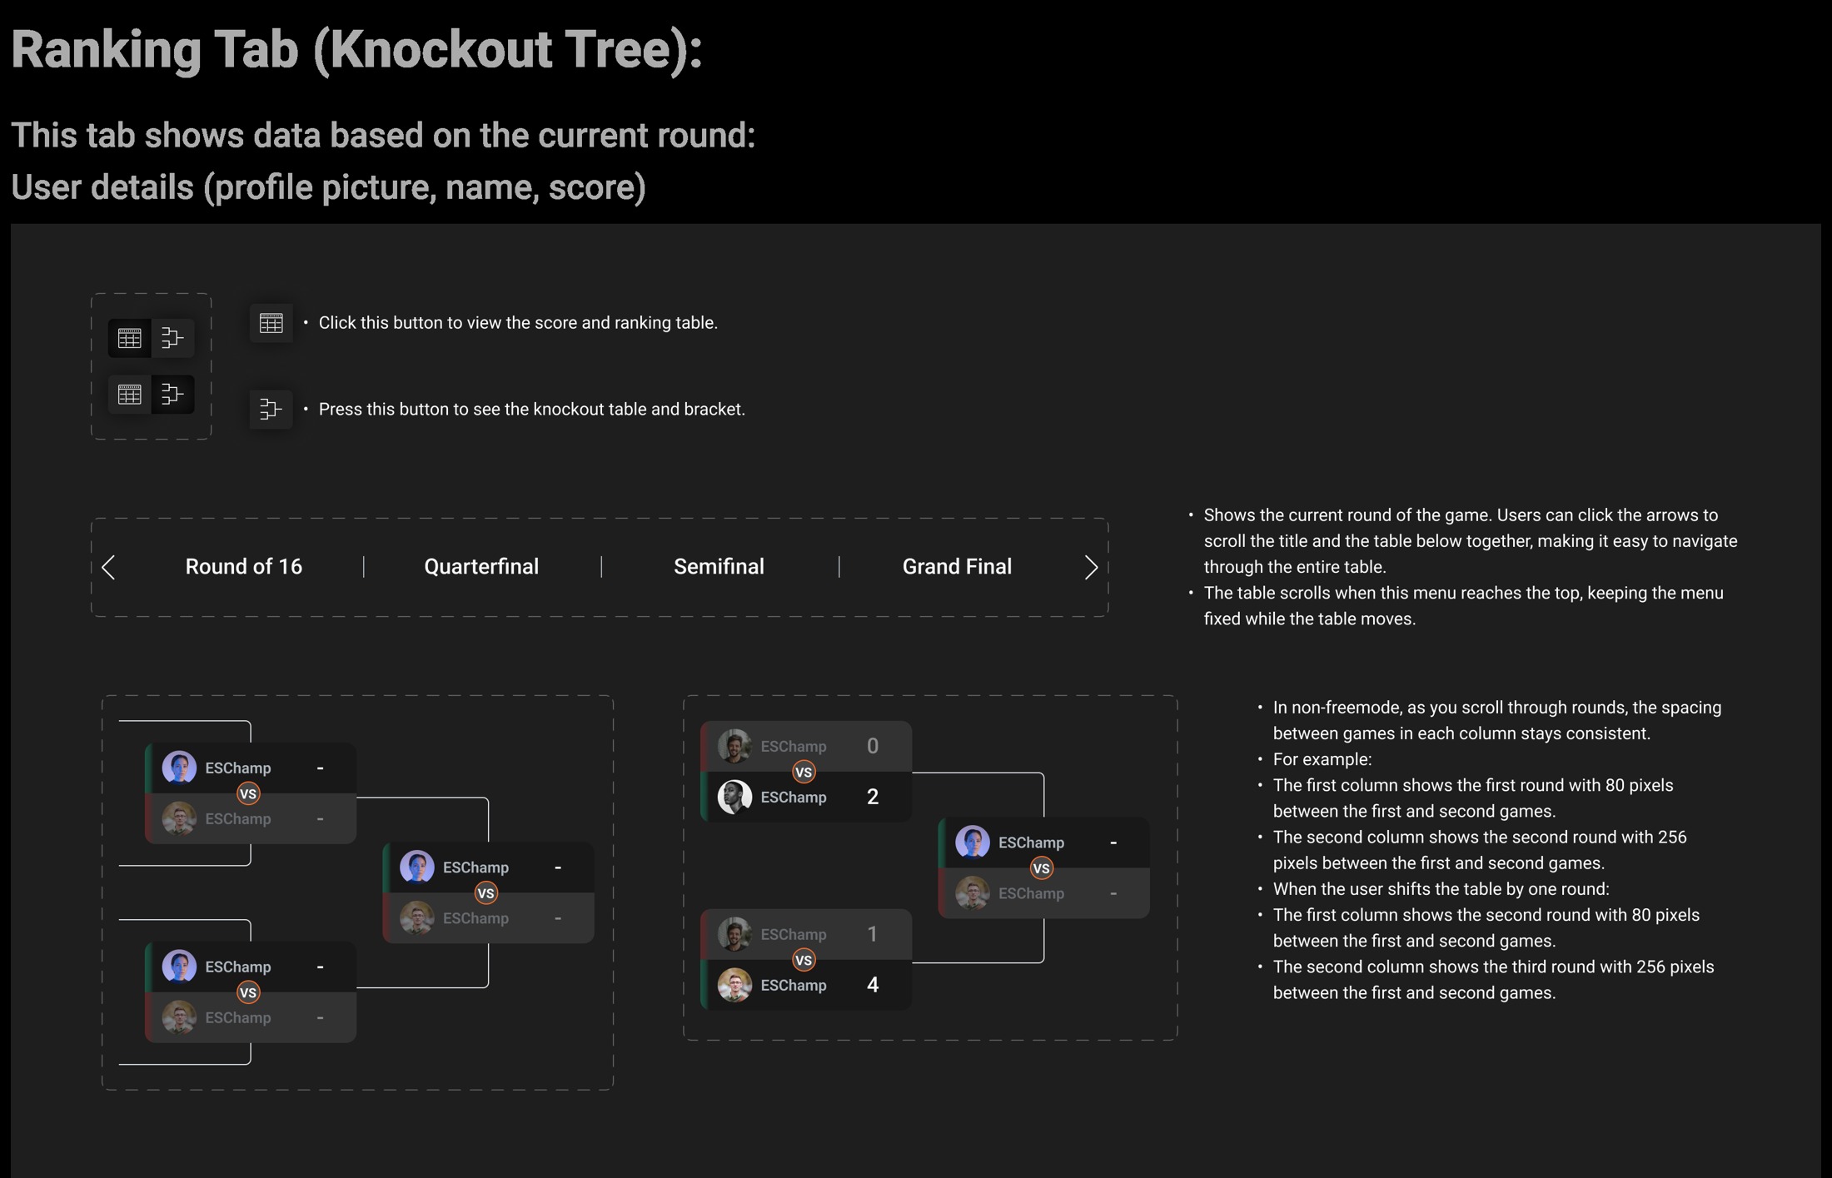Select the Semifinal round tab
This screenshot has width=1832, height=1178.
tap(719, 567)
